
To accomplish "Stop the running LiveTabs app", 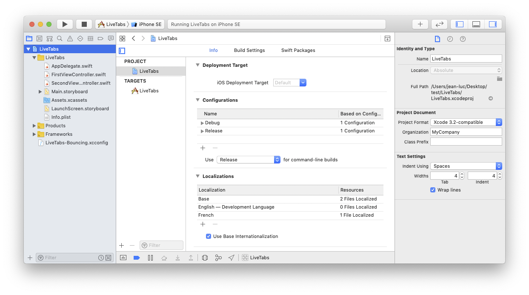I will pos(84,24).
